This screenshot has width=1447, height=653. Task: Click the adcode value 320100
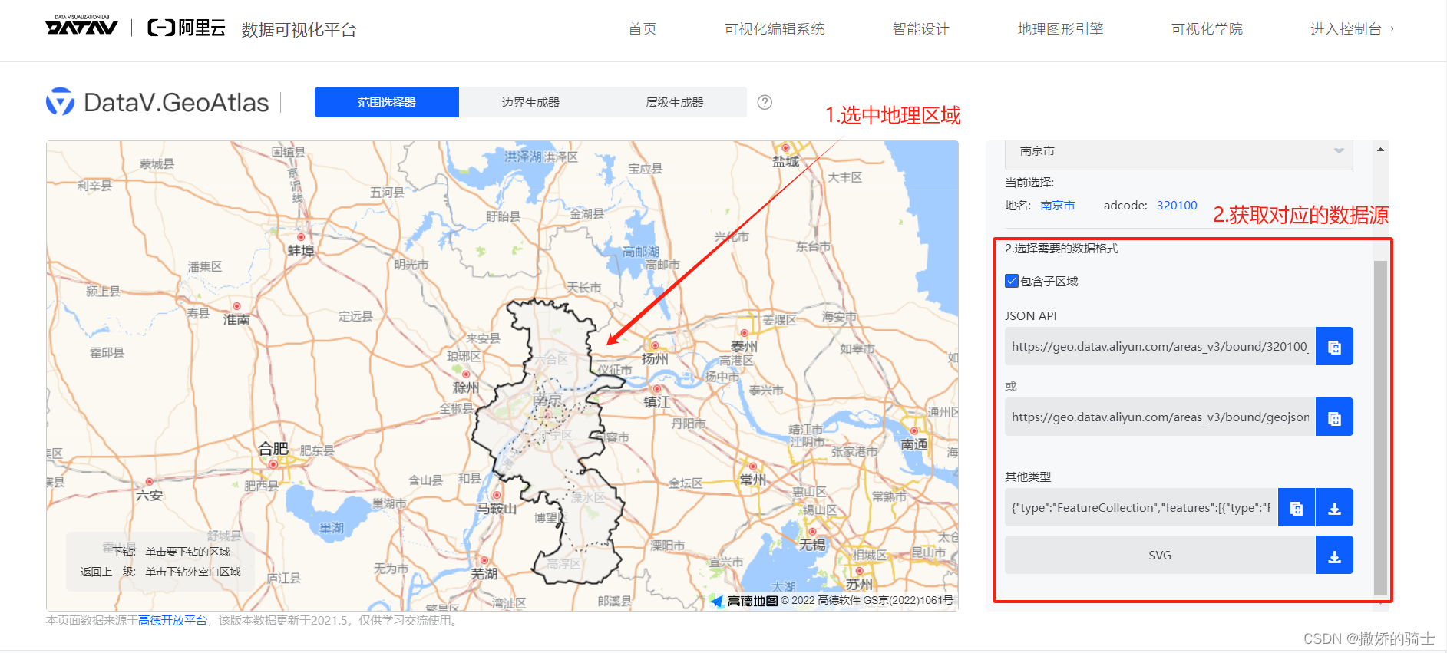(x=1177, y=206)
